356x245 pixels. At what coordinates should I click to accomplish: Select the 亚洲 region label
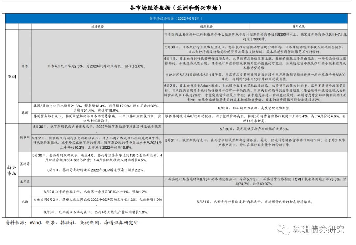(12, 77)
